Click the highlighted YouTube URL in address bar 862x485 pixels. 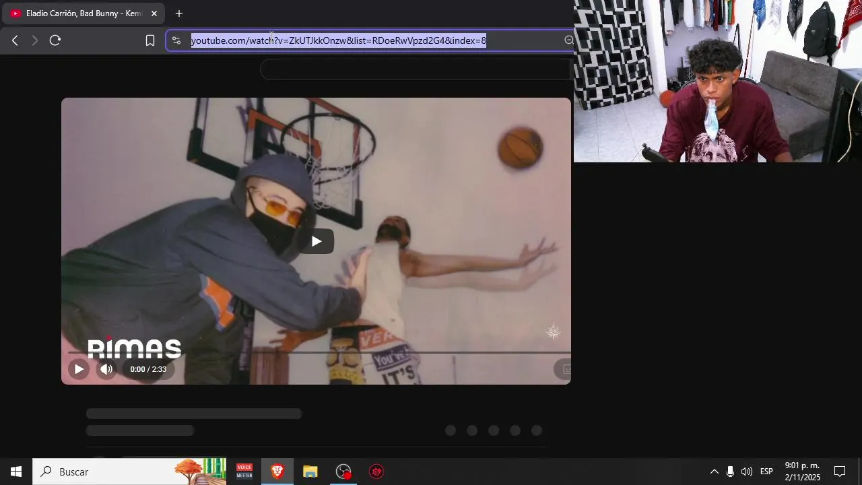[x=339, y=40]
